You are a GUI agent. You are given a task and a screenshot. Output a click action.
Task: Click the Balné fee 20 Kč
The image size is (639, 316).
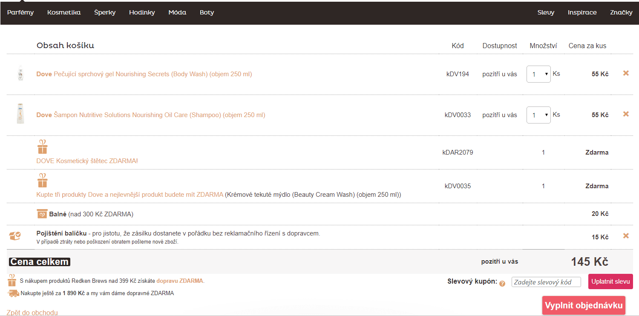[x=600, y=214]
